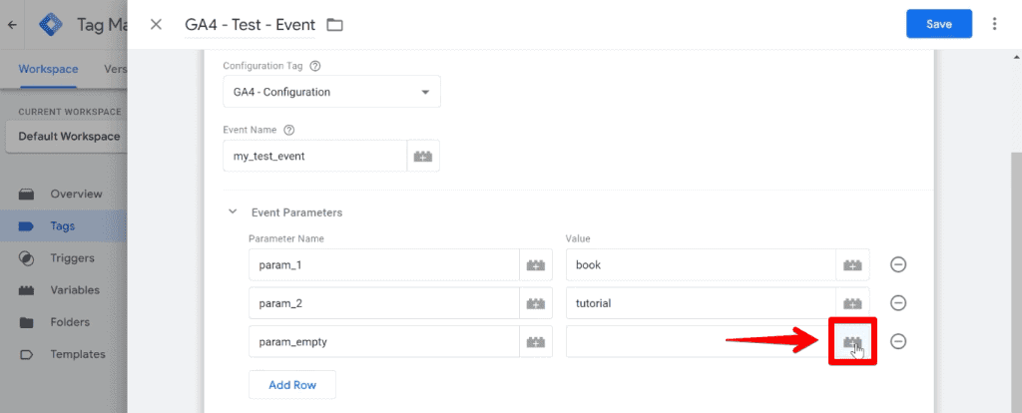Remove the param_2 row with minus icon
1022x413 pixels.
point(898,303)
